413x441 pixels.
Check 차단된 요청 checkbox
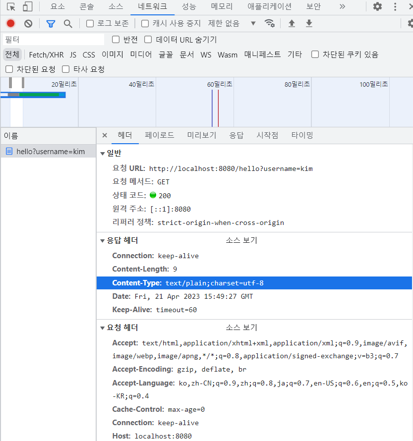(x=9, y=69)
